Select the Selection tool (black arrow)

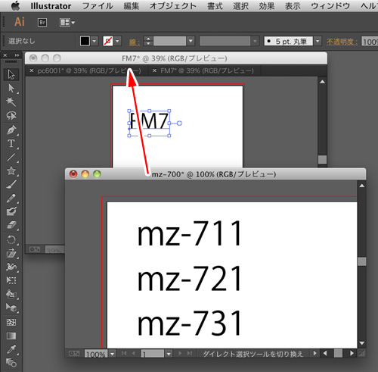click(11, 75)
